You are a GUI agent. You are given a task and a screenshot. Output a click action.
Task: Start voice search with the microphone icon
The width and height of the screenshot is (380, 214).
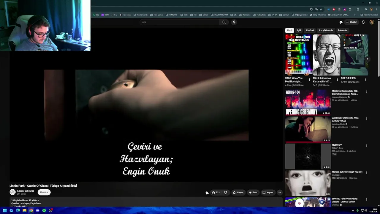[x=234, y=22]
